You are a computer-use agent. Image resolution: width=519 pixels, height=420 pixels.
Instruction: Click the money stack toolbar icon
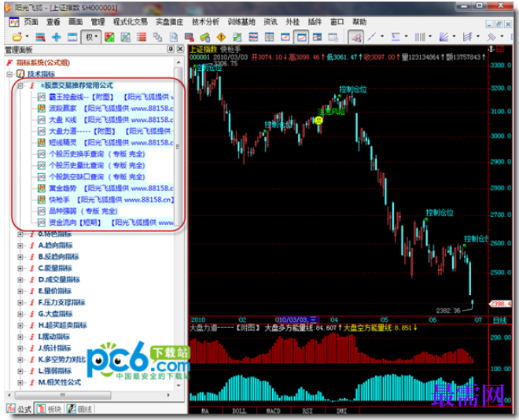(x=205, y=37)
